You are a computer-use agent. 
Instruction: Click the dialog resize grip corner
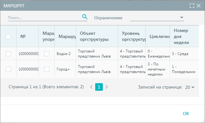(x=203, y=121)
